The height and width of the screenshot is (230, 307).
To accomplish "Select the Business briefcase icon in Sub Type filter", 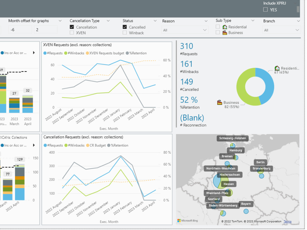I will [x=225, y=33].
